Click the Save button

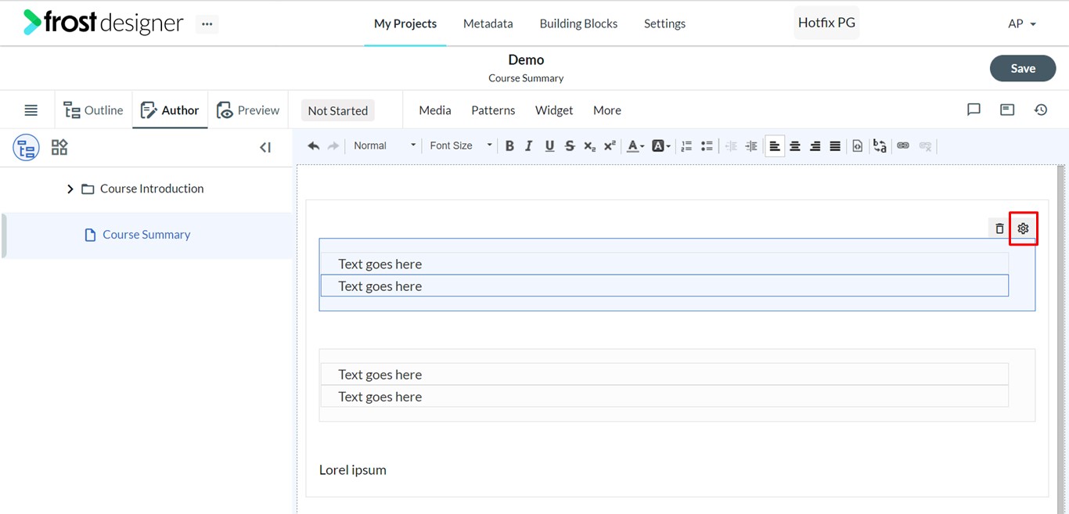(x=1023, y=68)
